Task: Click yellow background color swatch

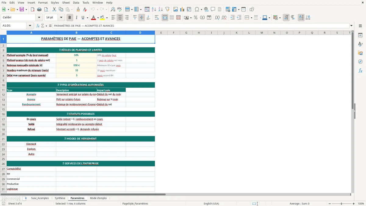Action: (x=102, y=18)
